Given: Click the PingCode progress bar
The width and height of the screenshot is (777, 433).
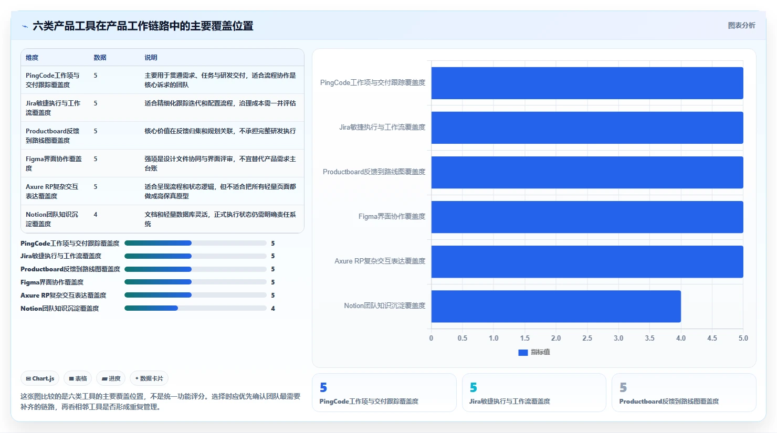Looking at the screenshot, I should pos(195,243).
